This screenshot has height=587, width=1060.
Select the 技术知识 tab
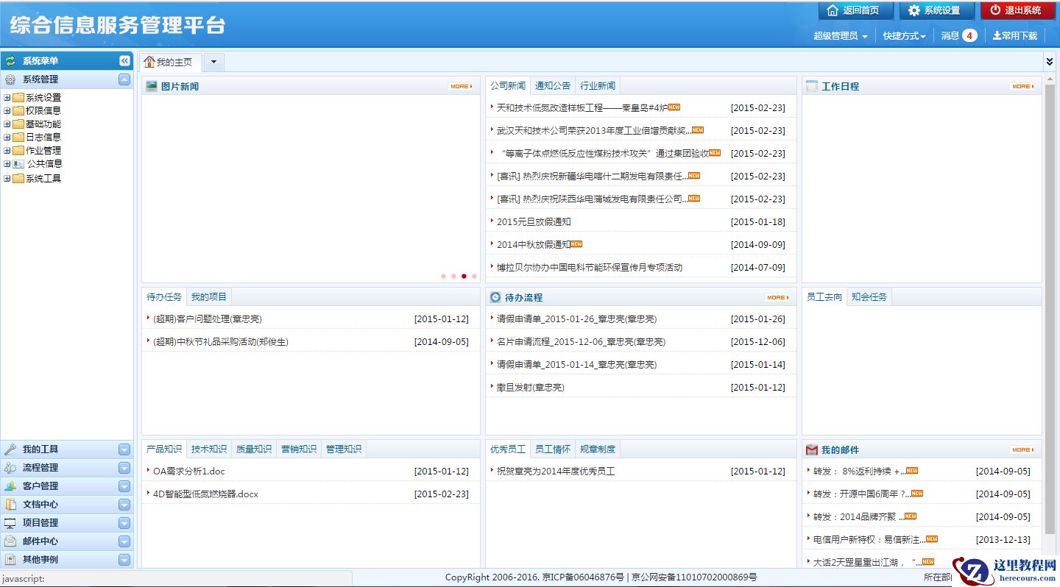[209, 449]
